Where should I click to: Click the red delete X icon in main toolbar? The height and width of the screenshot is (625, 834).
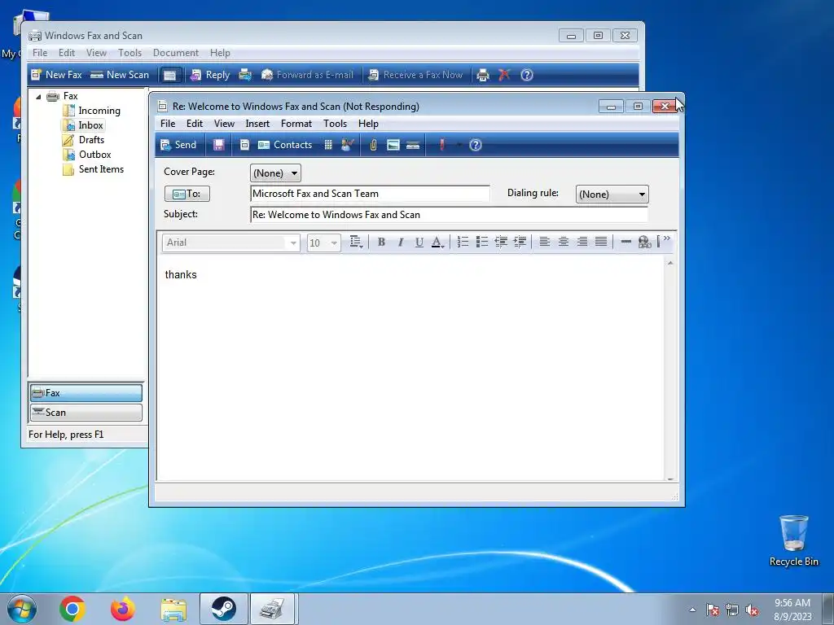504,75
